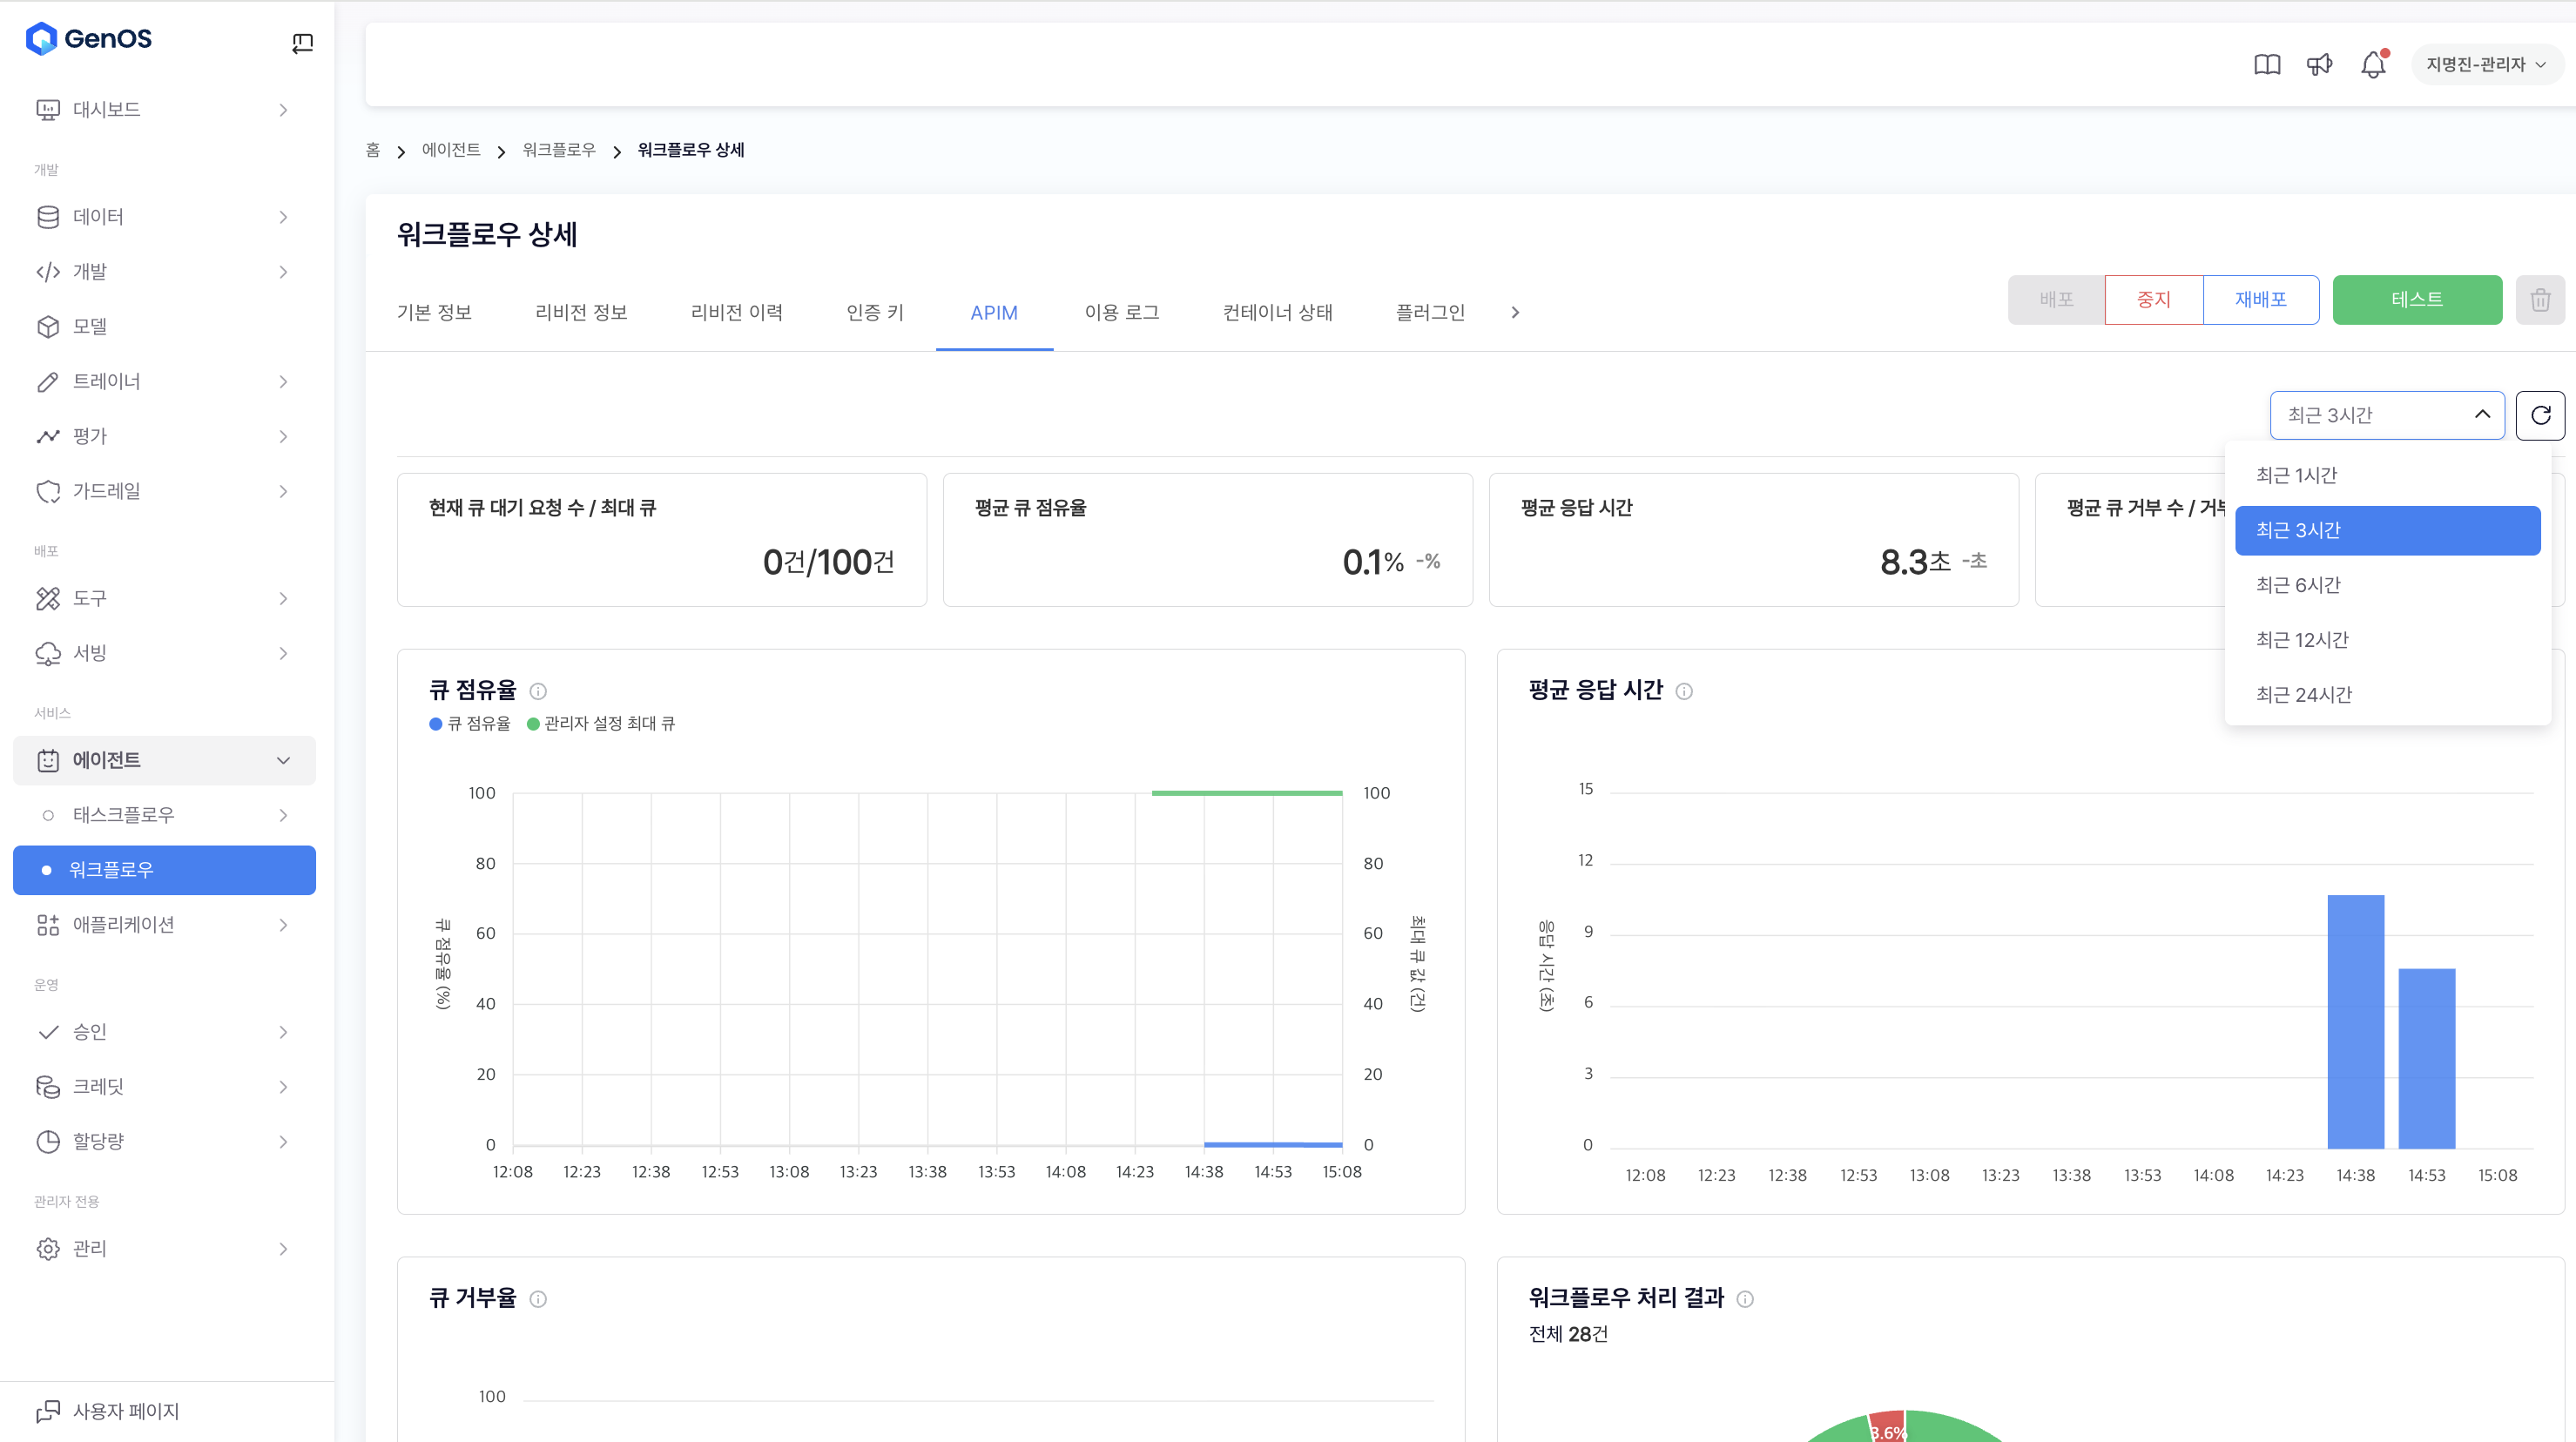Open the 지명진-관리자 user menu
Screen dimensions: 2576x1442
point(2486,65)
